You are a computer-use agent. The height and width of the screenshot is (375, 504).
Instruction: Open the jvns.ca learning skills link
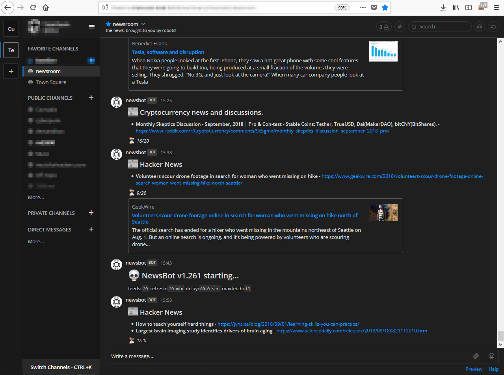click(x=288, y=324)
